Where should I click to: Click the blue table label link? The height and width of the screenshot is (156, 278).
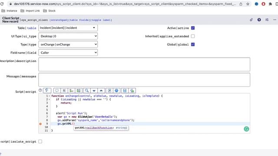(x=32, y=28)
